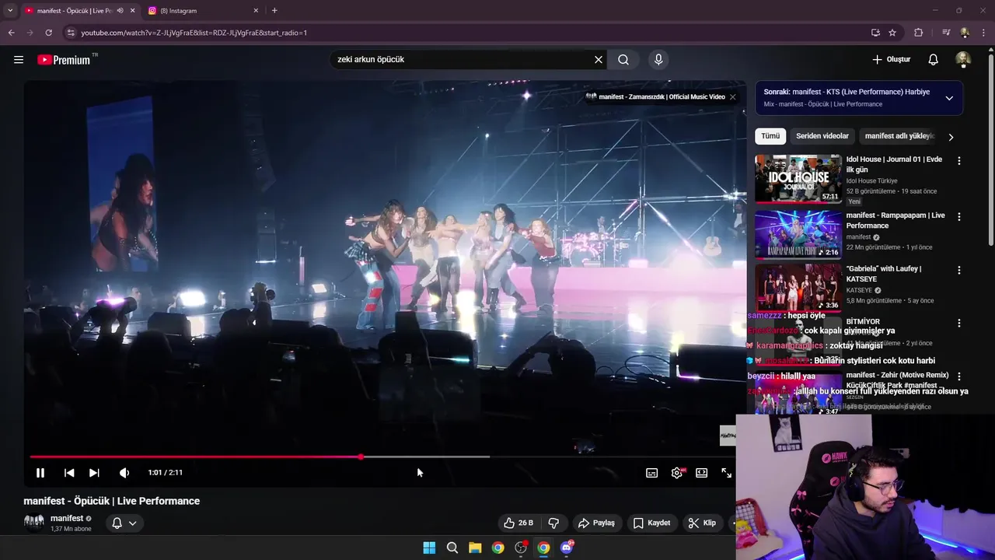Clear the search box text
This screenshot has width=995, height=560.
coord(599,60)
